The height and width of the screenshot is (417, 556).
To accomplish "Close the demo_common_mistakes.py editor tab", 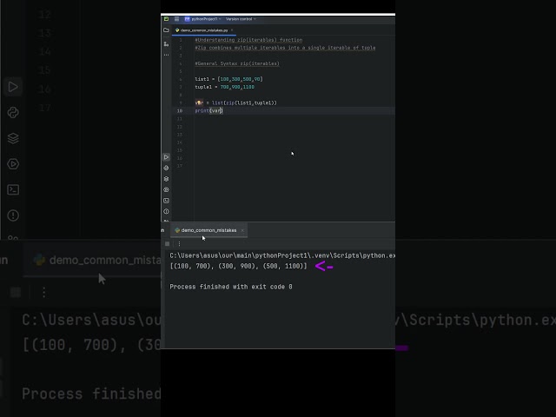I will pyautogui.click(x=232, y=30).
